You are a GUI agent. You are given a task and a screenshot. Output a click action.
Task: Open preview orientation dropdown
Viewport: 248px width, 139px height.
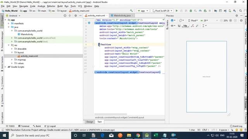click(182, 20)
